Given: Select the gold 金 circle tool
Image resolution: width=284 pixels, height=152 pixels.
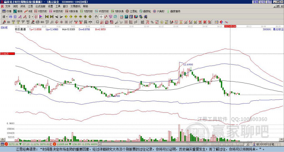Looking at the screenshot, I should (x=162, y=22).
